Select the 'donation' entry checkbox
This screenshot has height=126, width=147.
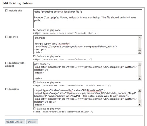(6, 89)
